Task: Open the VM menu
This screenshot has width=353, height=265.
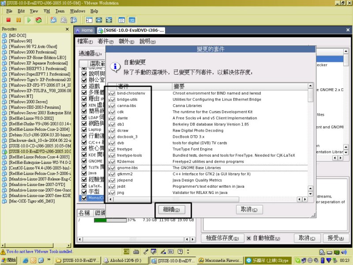Action: (x=47, y=11)
